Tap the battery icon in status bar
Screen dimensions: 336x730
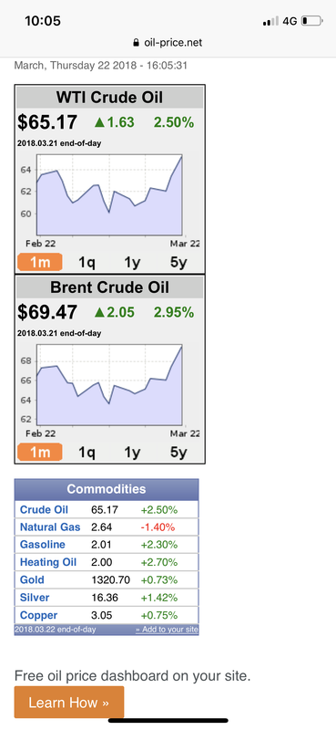point(311,21)
